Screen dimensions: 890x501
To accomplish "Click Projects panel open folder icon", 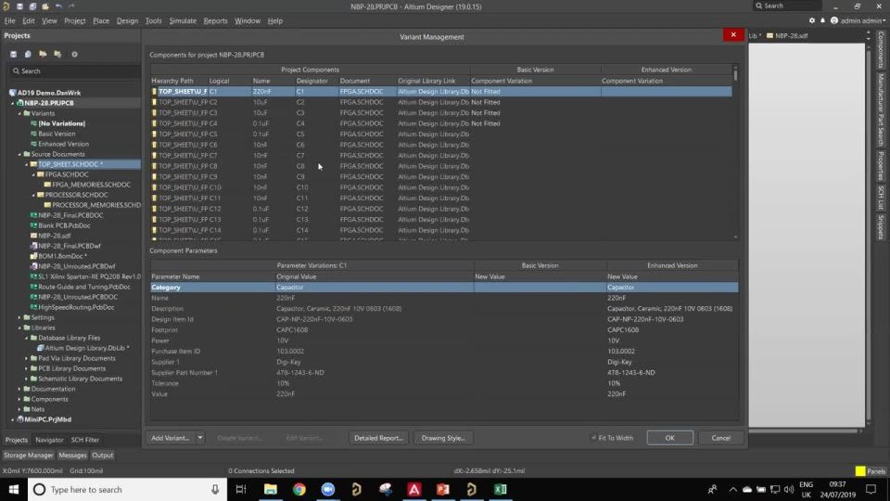I will (x=43, y=54).
